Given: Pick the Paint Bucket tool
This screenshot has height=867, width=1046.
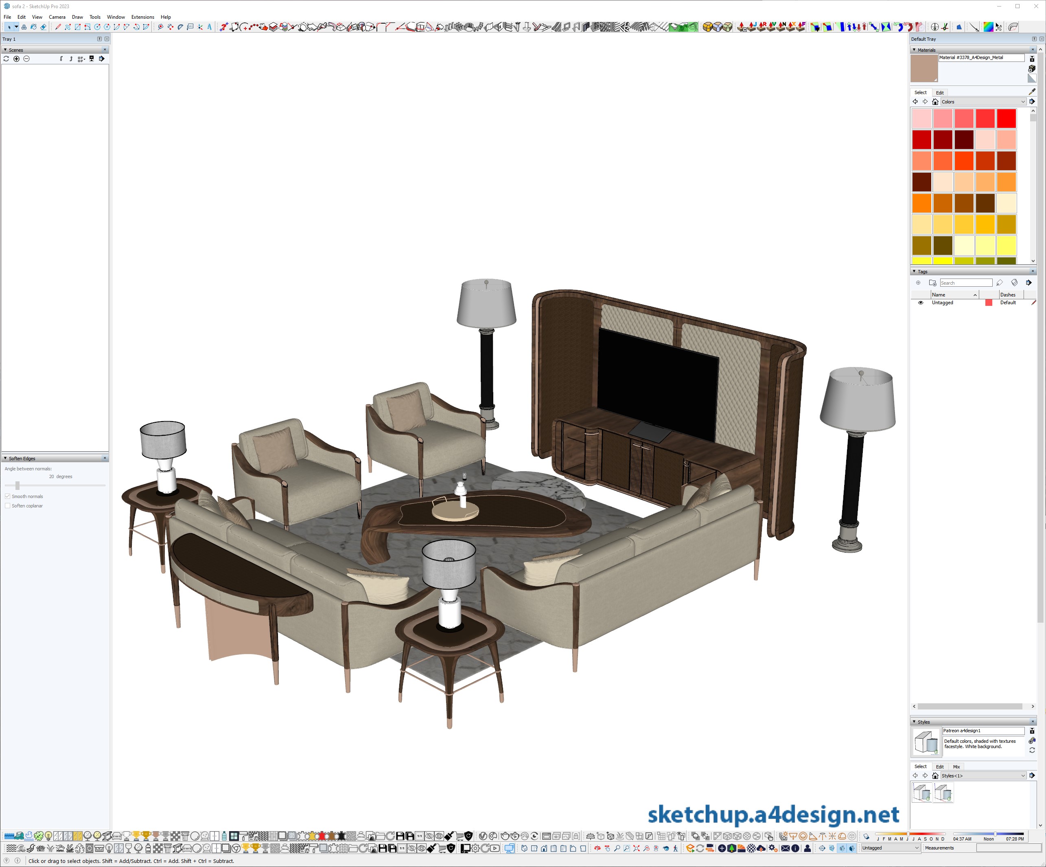Looking at the screenshot, I should point(33,27).
